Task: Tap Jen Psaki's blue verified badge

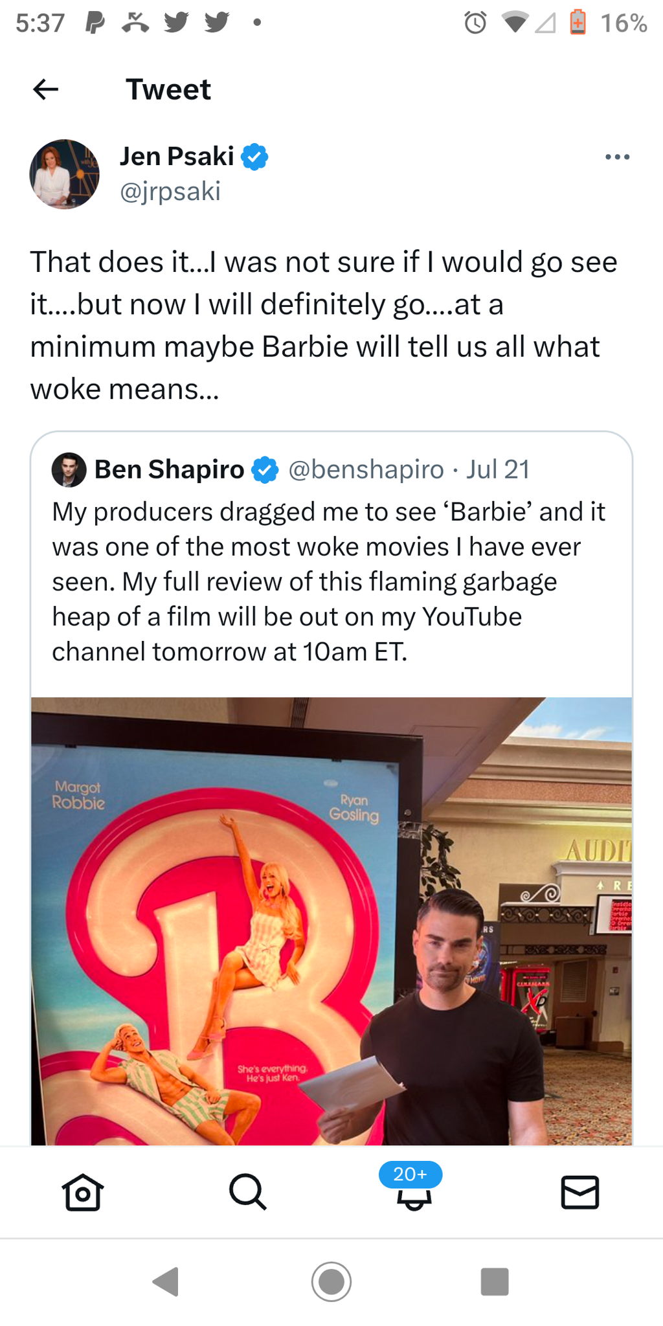Action: pos(254,157)
